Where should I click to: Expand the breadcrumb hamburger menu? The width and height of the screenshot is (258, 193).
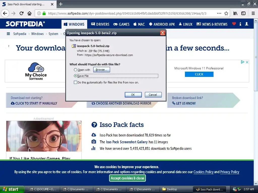8,34
